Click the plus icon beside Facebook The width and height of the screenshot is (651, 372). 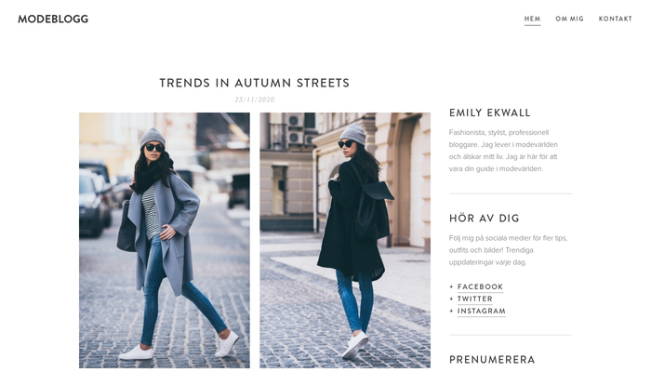(451, 286)
